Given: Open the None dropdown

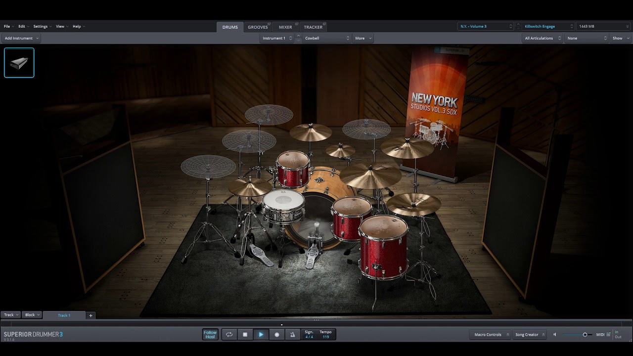Looking at the screenshot, I should 587,38.
